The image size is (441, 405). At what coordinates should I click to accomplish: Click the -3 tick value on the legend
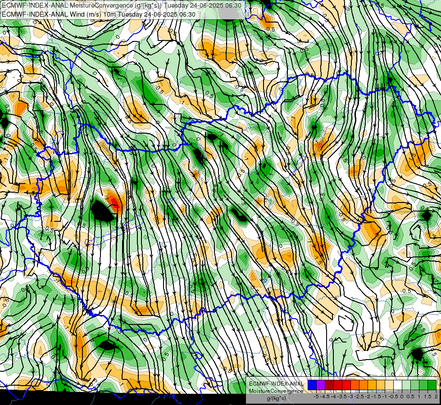[351, 396]
